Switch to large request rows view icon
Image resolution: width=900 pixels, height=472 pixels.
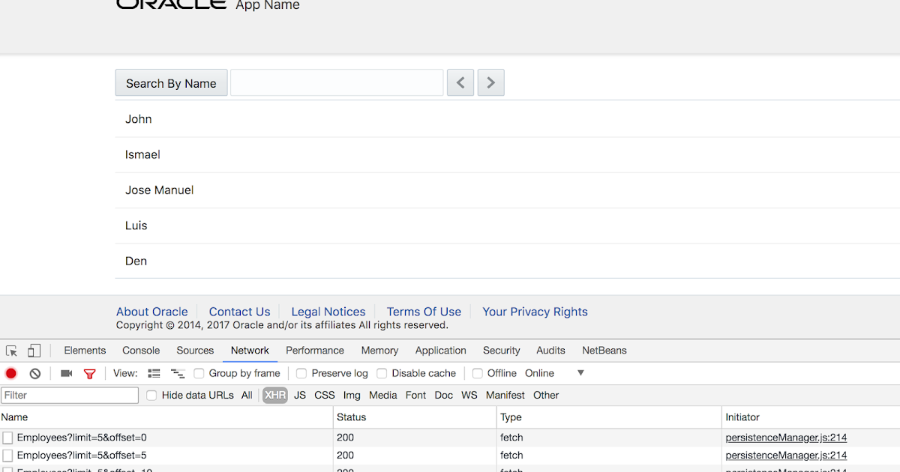[154, 372]
